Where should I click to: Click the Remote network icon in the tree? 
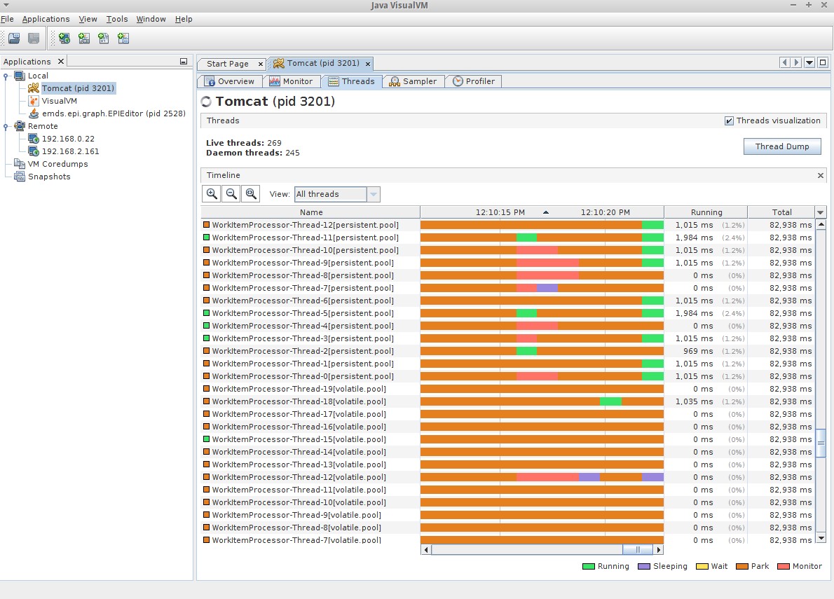click(x=20, y=126)
